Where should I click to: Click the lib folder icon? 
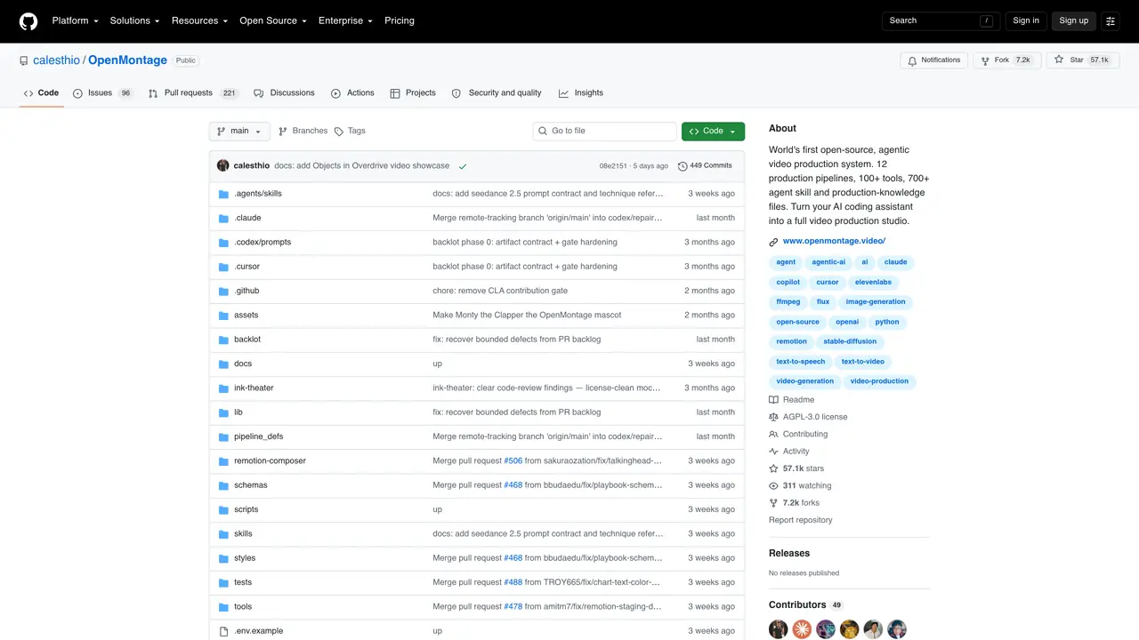(224, 412)
